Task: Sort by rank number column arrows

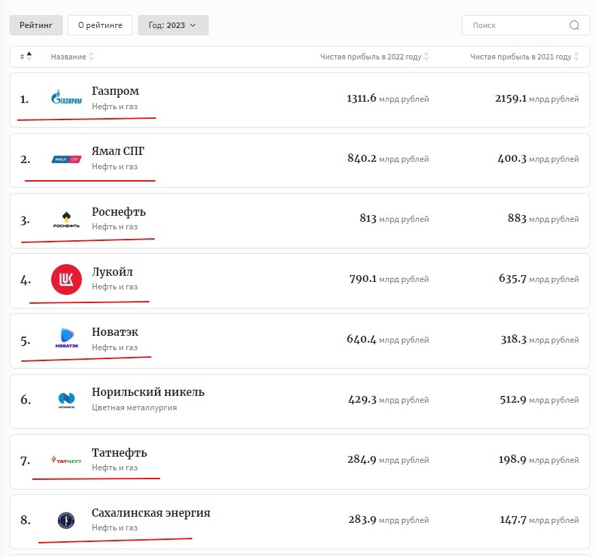Action: click(x=29, y=57)
